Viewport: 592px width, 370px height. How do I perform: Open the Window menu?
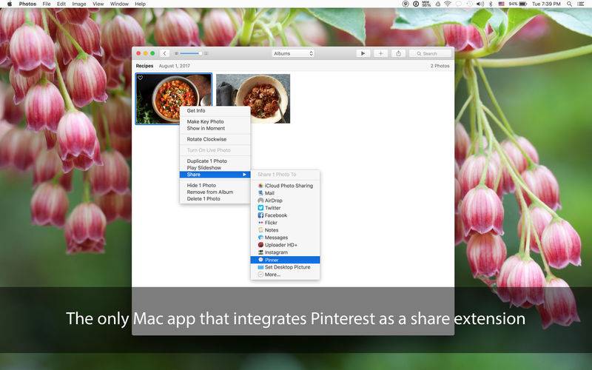tap(119, 4)
